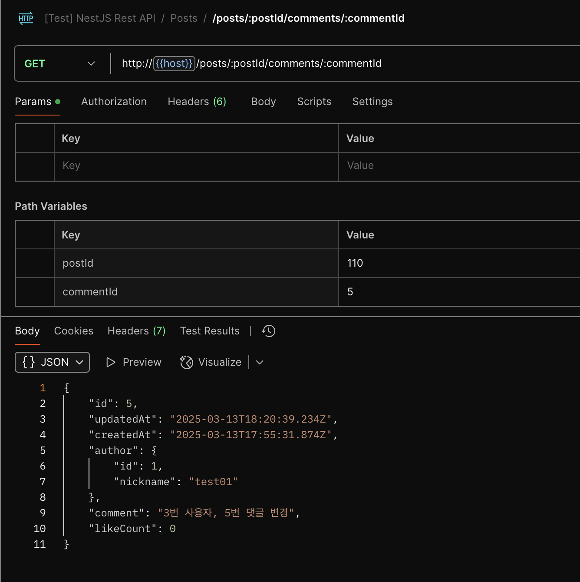The height and width of the screenshot is (582, 580).
Task: View the Test Results tab
Action: pos(210,331)
